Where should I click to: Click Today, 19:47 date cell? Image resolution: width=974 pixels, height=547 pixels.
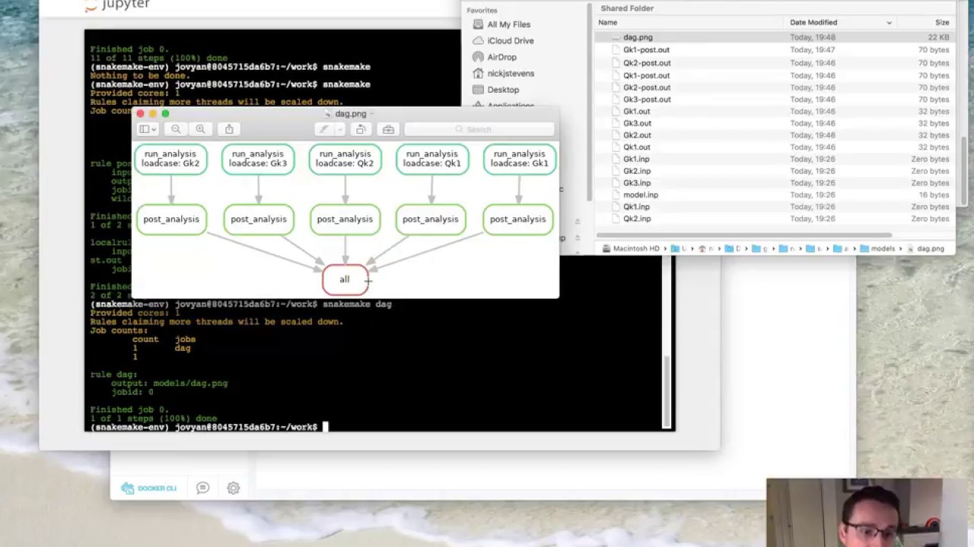812,50
